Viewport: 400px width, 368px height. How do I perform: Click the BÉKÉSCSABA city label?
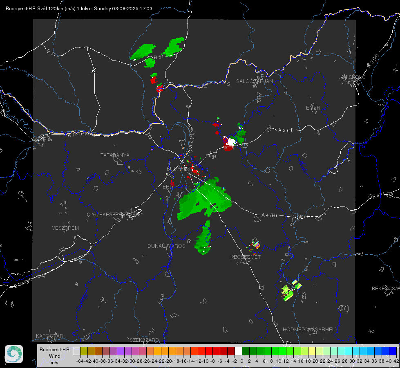[x=386, y=288]
